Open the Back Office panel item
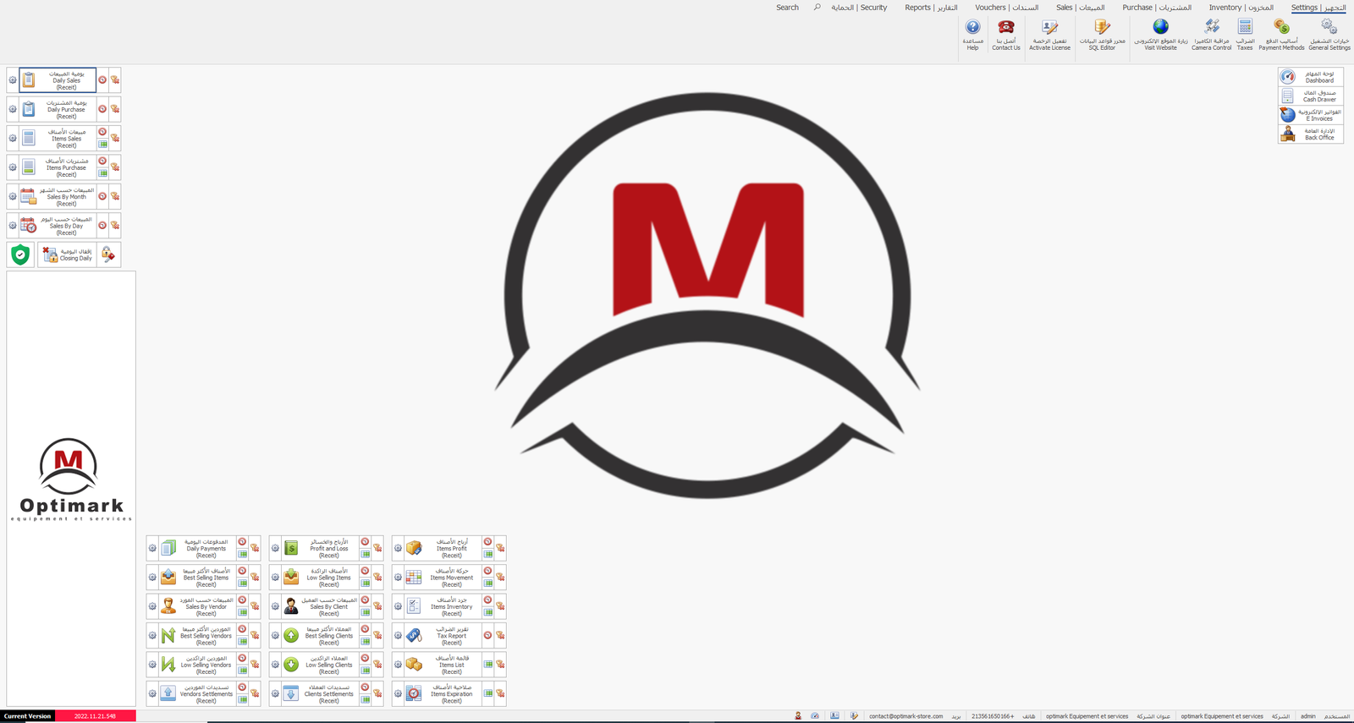 coord(1310,134)
